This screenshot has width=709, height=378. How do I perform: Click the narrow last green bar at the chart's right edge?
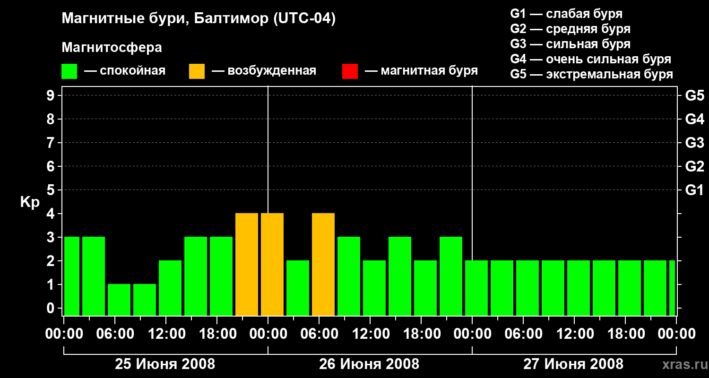(x=672, y=288)
